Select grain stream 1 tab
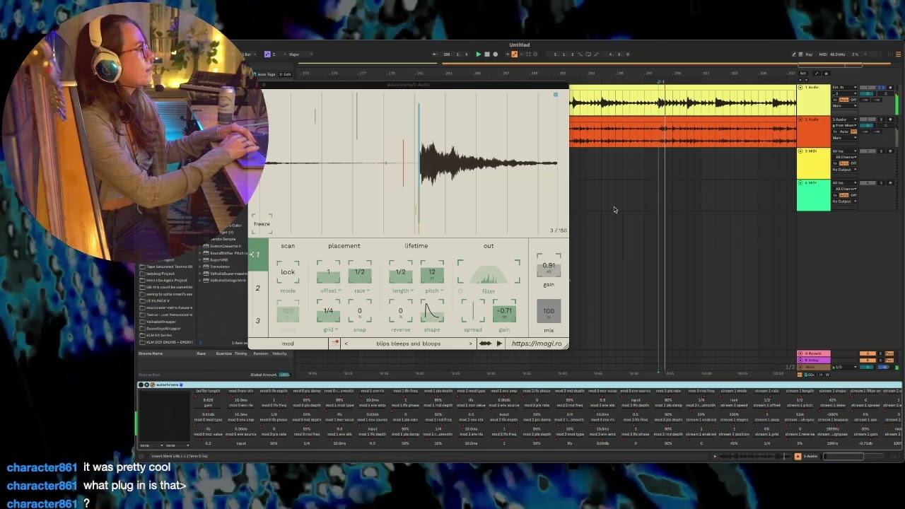 click(x=258, y=255)
